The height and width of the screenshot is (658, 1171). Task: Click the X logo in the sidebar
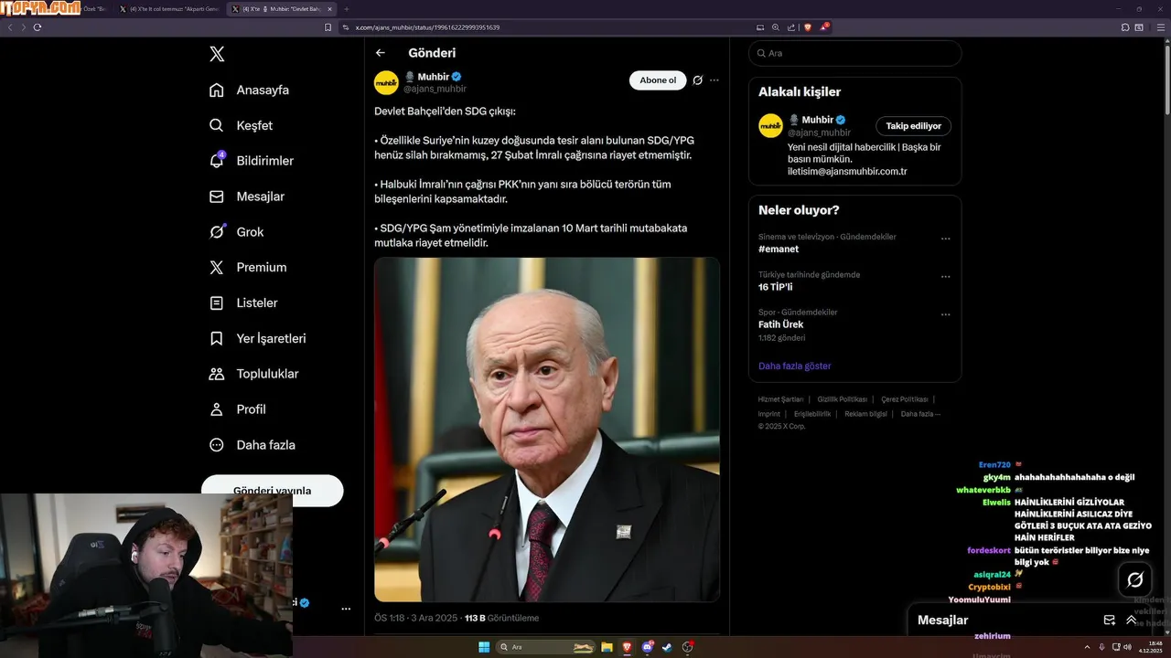pos(217,54)
